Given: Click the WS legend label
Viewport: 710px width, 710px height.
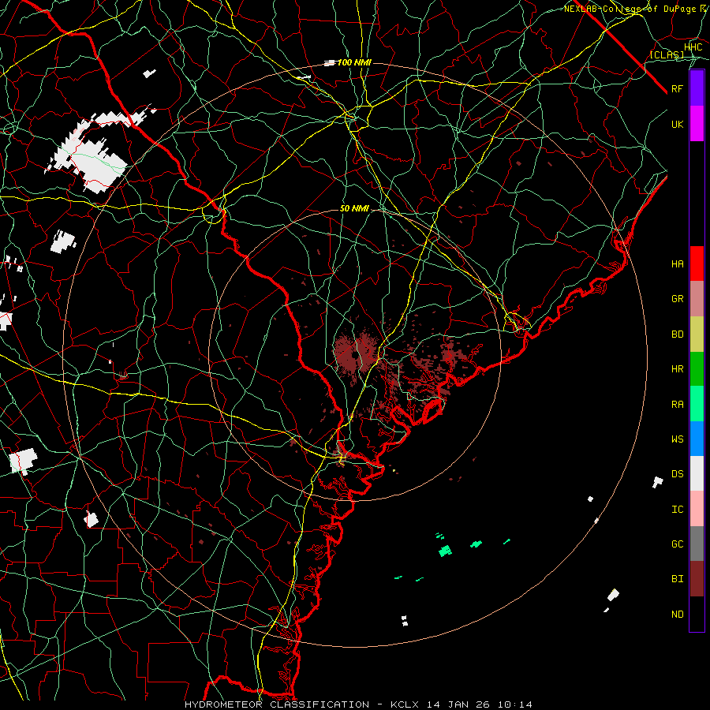Looking at the screenshot, I should [678, 439].
